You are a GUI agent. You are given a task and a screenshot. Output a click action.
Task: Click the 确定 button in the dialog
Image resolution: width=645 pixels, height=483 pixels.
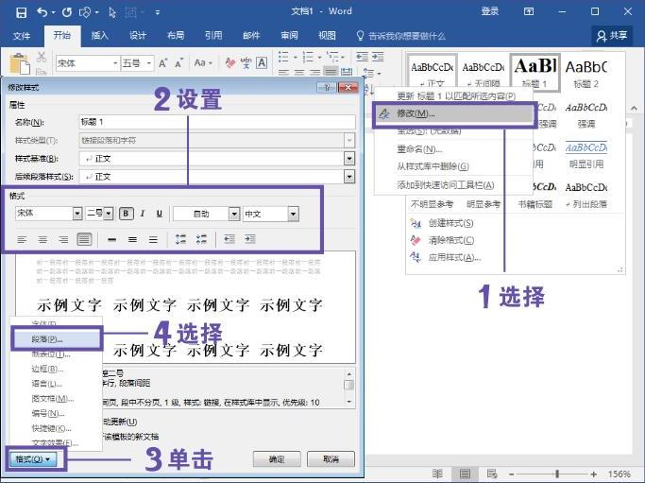(x=277, y=459)
